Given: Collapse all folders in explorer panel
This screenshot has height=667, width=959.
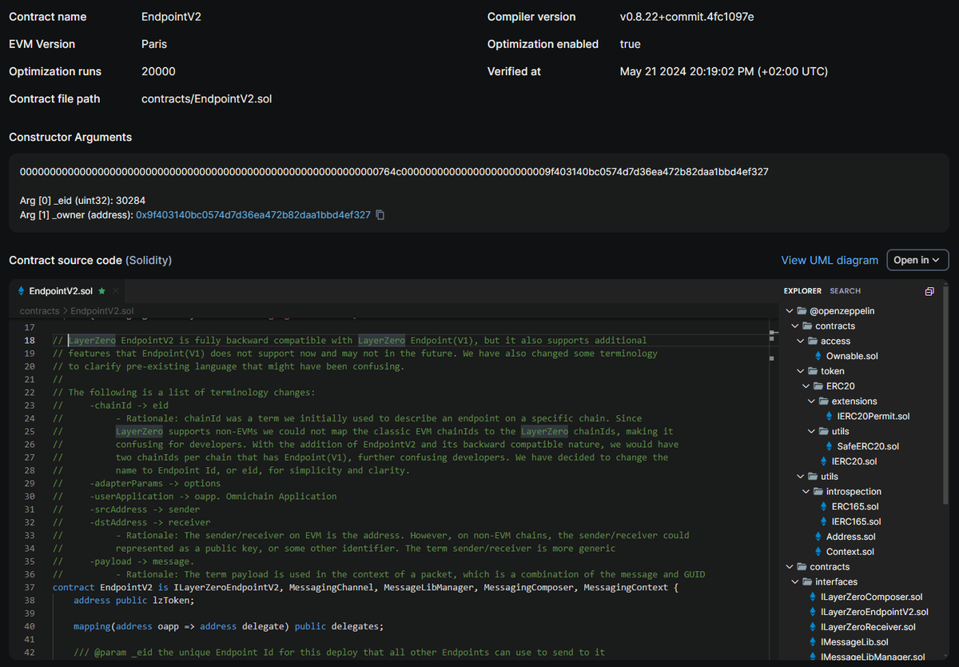Looking at the screenshot, I should pos(929,291).
